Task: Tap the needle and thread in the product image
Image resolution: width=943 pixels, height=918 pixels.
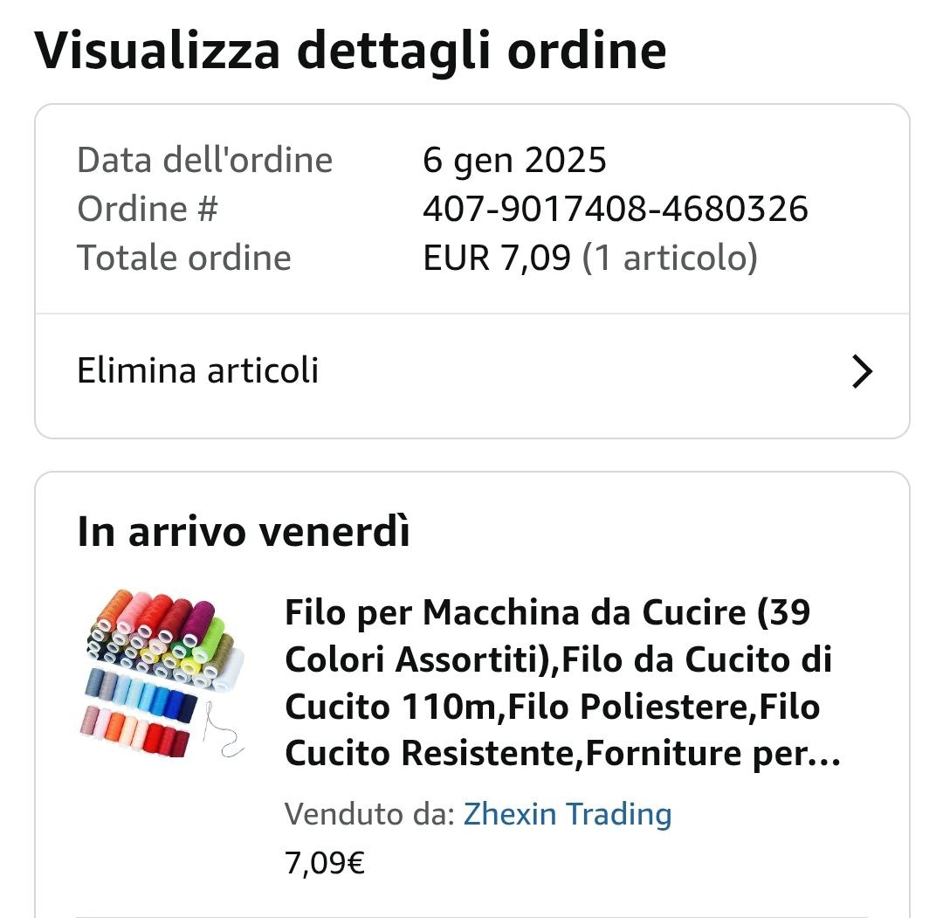Action: tap(223, 732)
